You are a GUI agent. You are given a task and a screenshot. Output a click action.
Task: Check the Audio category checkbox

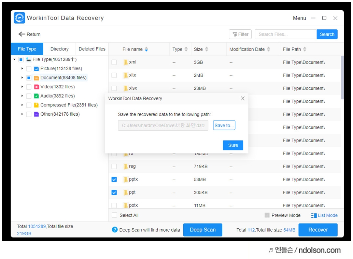tap(29, 96)
